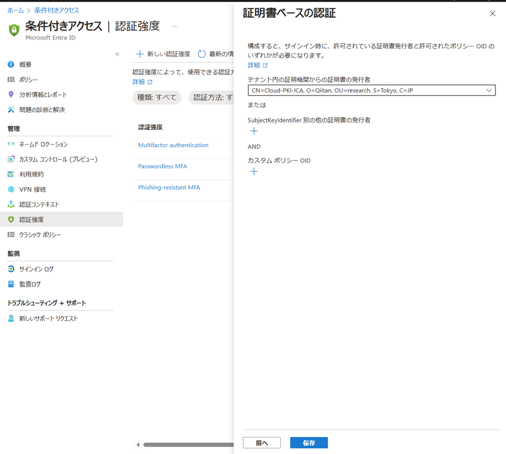This screenshot has width=506, height=454.
Task: Click the 新しいサポート リクエスト person icon
Action: pos(11,318)
